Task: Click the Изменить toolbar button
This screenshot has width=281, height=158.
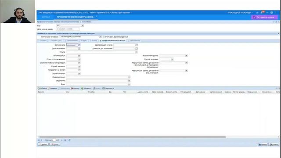Action: click(53, 89)
